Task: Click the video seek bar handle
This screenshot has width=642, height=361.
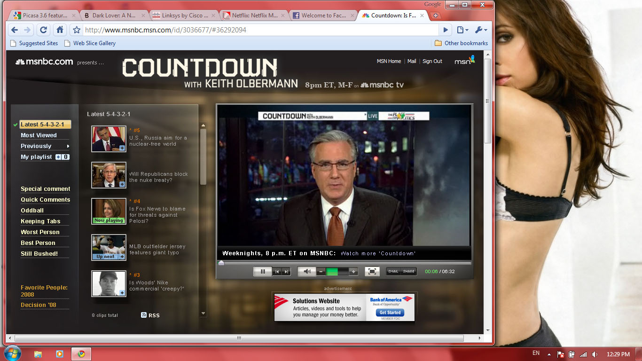Action: click(221, 263)
